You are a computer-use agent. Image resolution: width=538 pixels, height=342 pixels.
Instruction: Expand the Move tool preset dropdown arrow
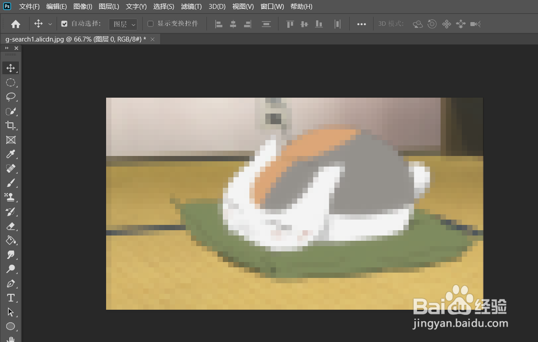[50, 24]
